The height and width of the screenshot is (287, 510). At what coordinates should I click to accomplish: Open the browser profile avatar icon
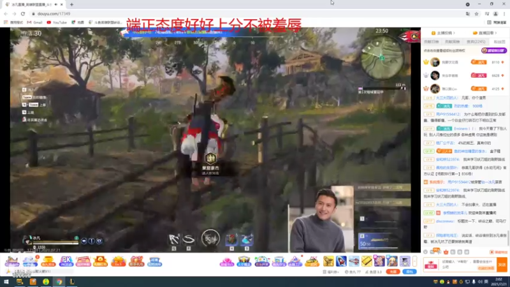tap(496, 13)
